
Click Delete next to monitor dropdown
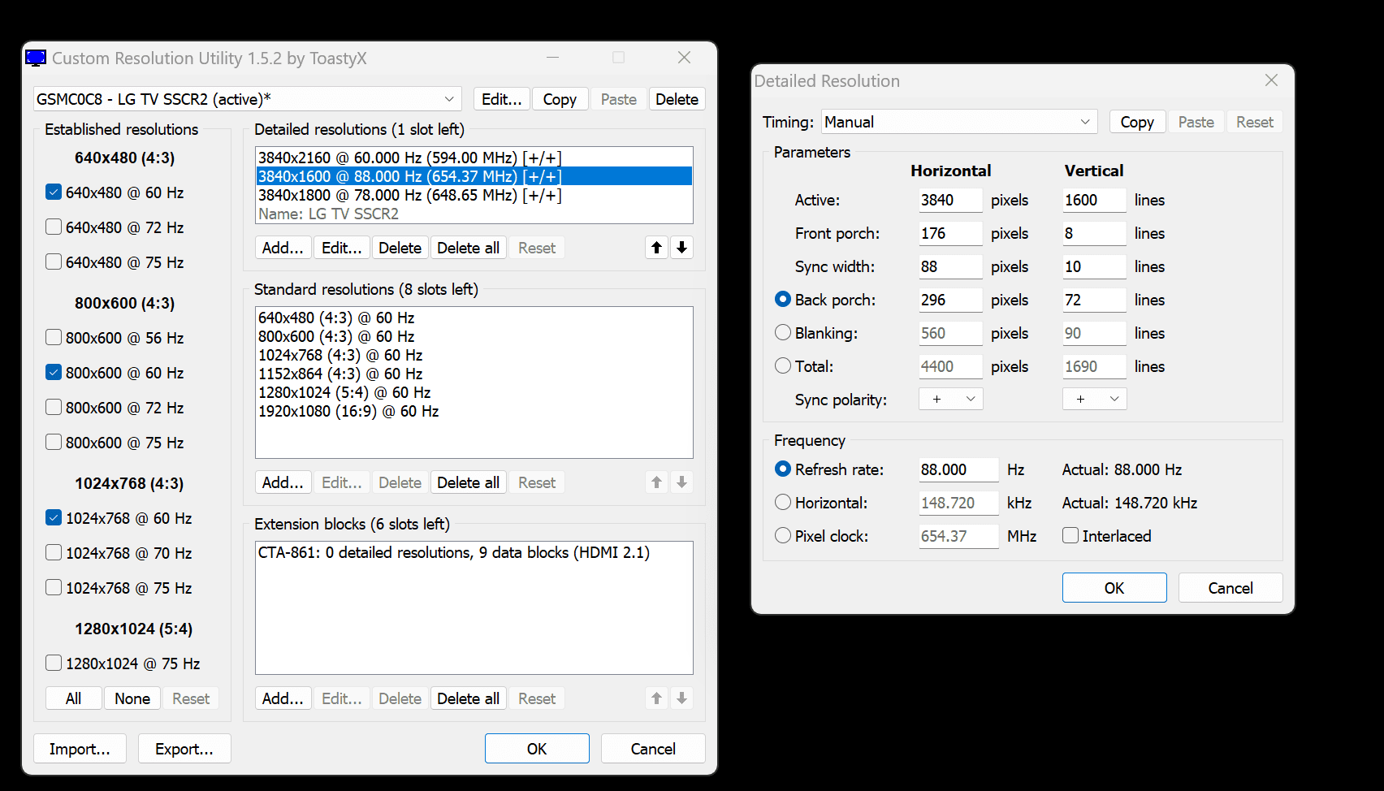(677, 99)
